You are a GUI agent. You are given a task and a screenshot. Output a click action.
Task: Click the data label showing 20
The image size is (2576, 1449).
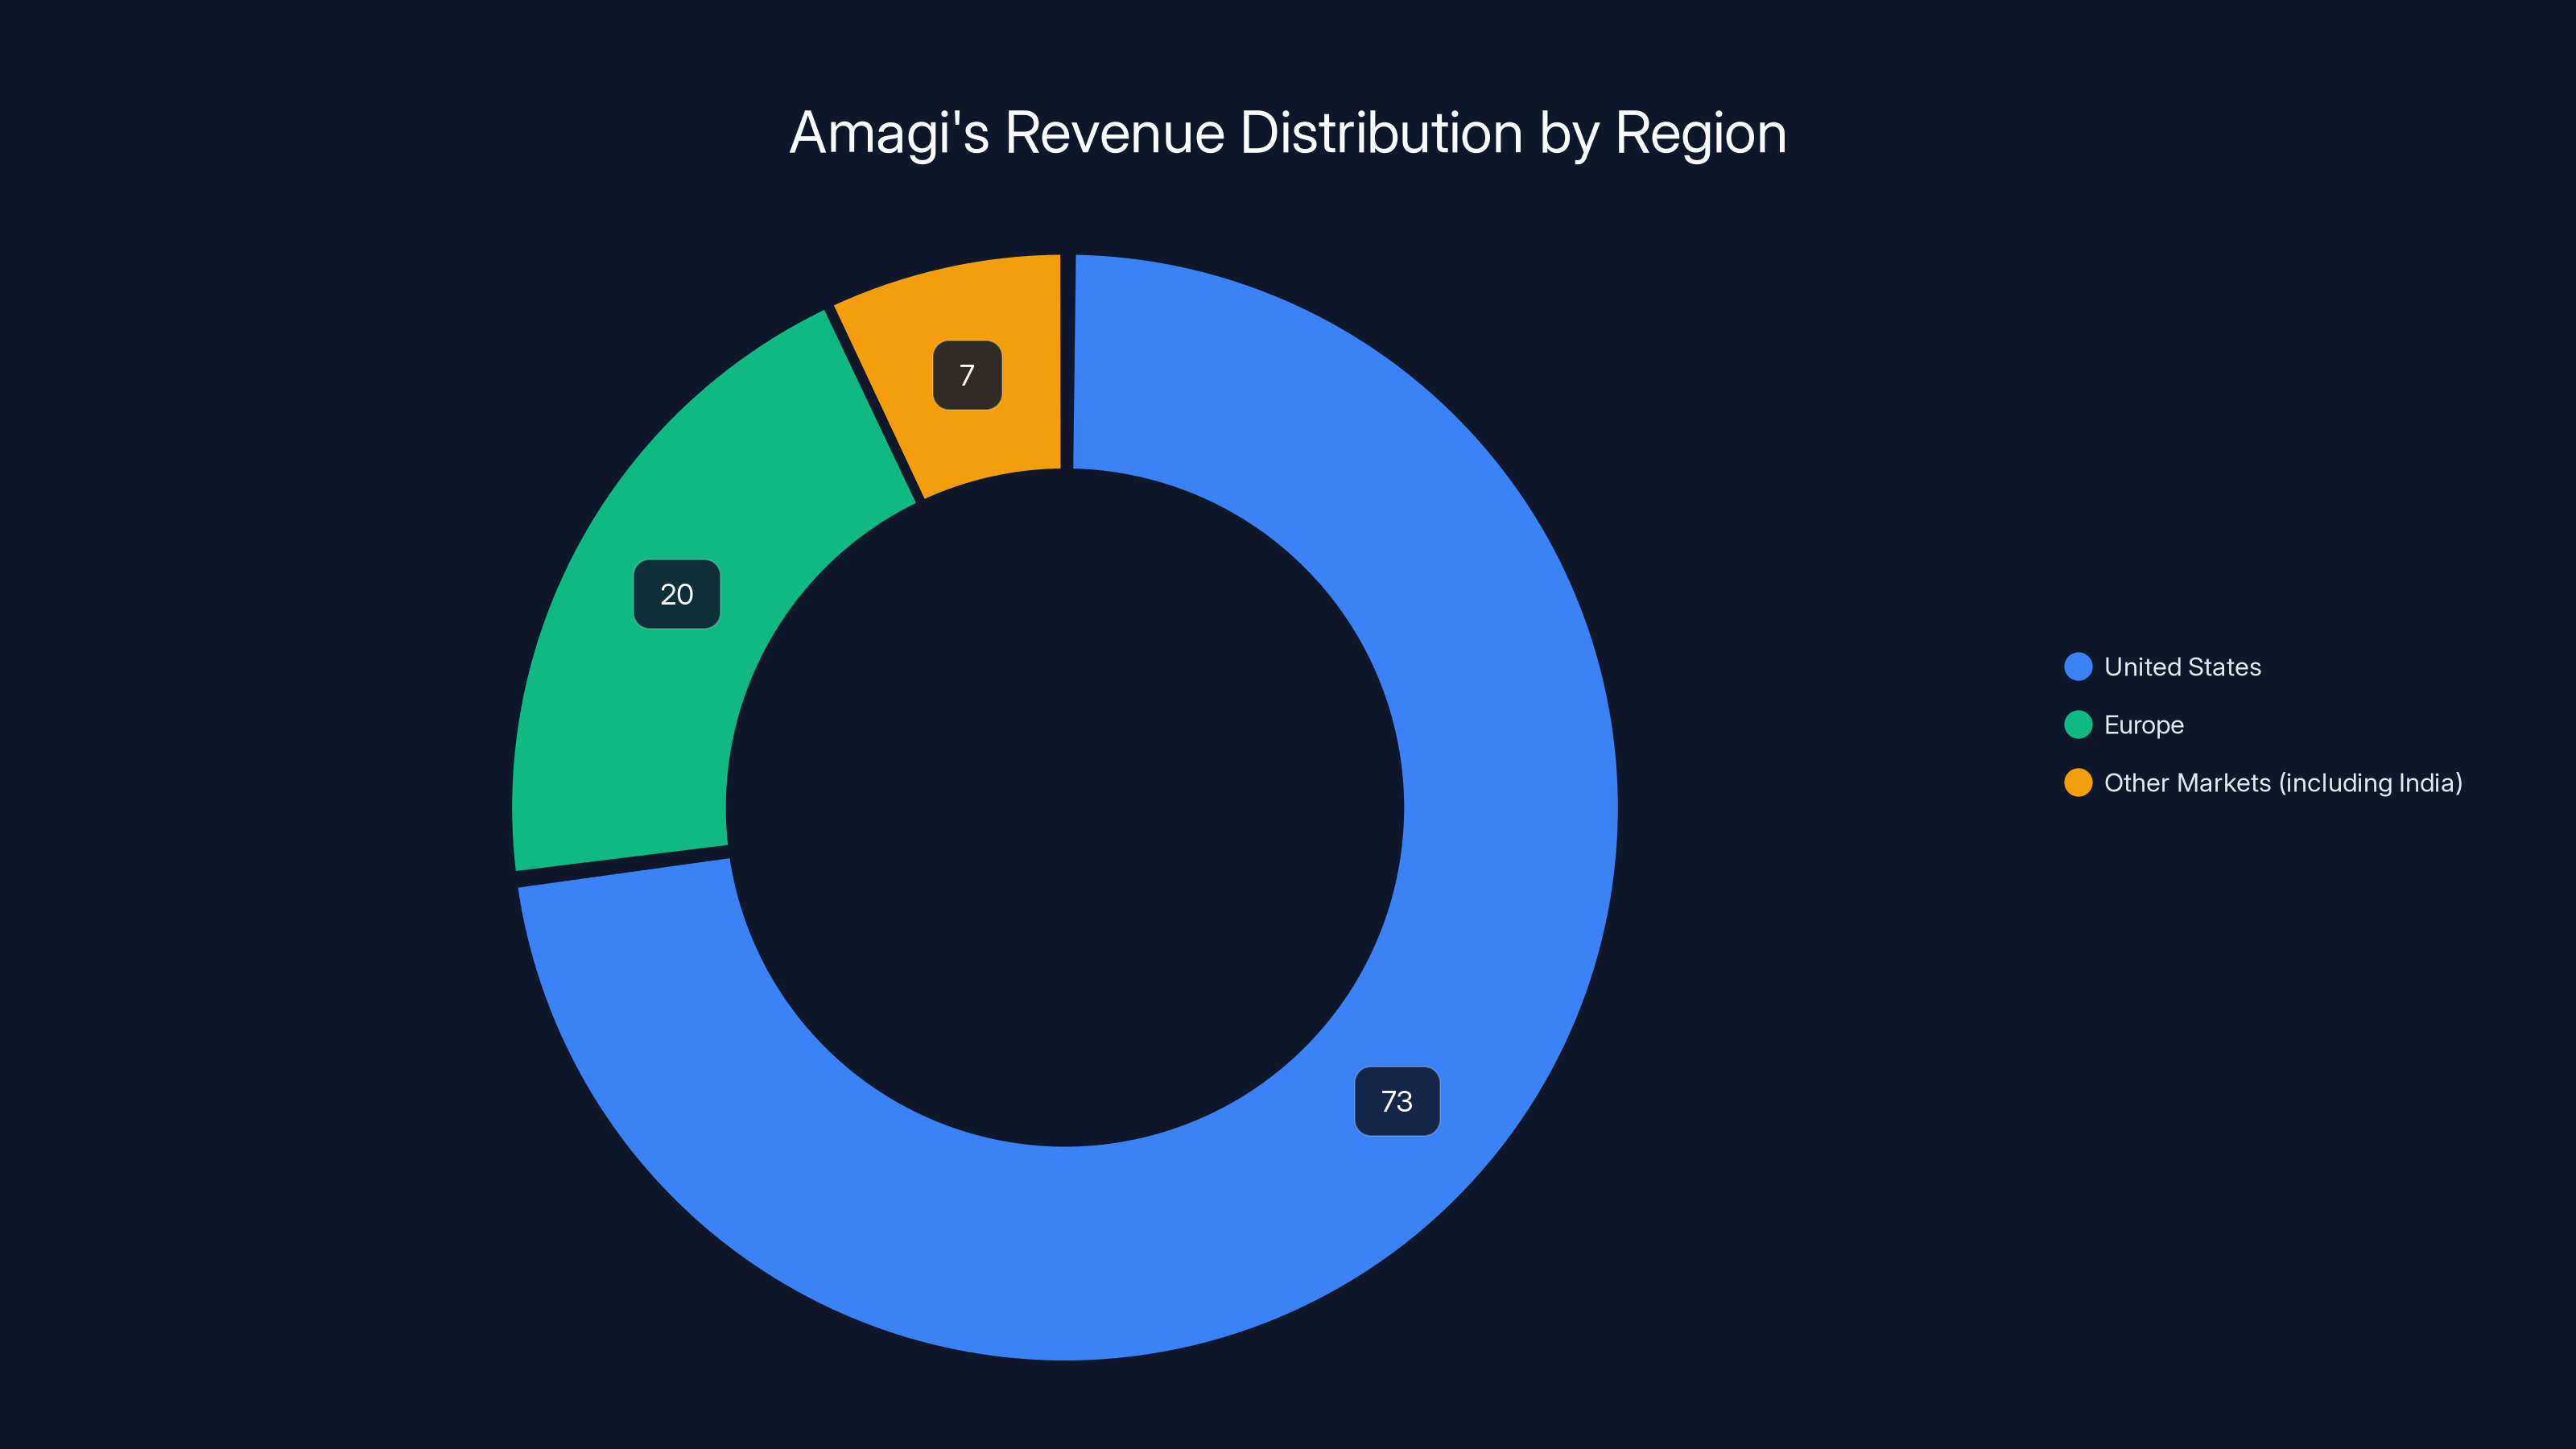(676, 594)
